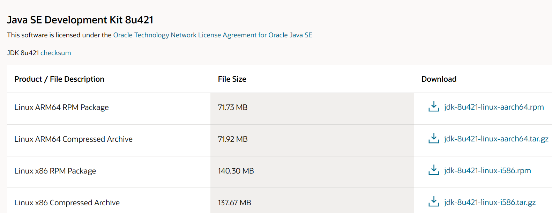The image size is (552, 213).
Task: Click download icon beside jdk-8u421-linux-aarch64.tar.gz
Action: [434, 138]
